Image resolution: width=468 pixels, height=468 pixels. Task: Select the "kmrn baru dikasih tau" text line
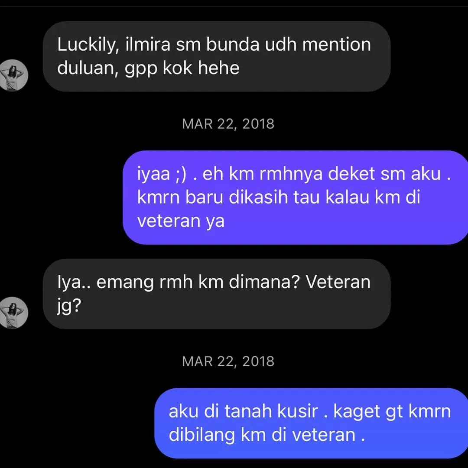click(229, 197)
